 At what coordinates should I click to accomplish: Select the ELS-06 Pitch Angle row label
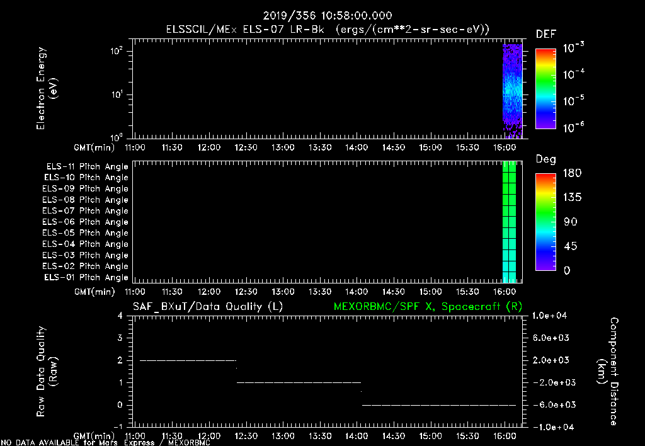85,222
